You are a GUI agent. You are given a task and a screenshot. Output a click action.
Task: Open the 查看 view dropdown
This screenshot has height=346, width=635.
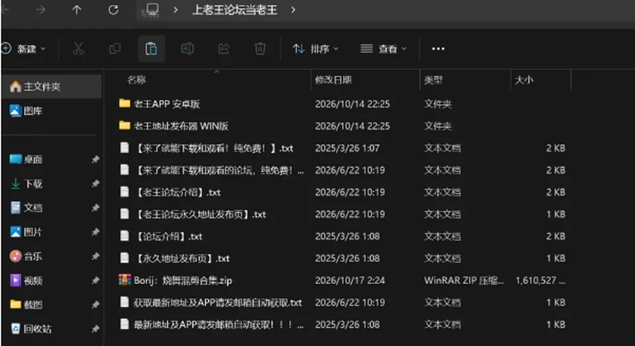click(x=384, y=49)
